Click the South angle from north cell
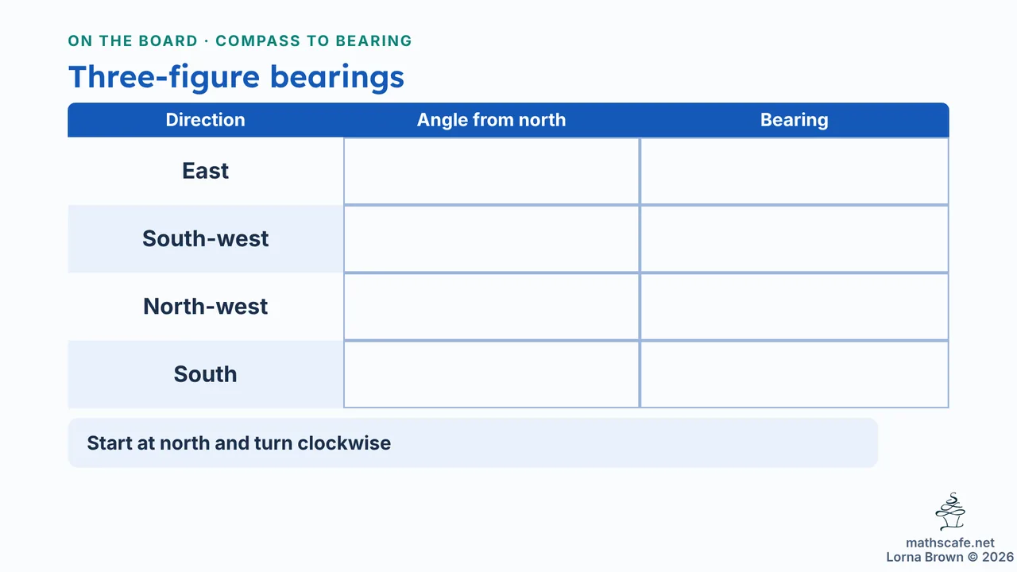This screenshot has width=1017, height=572. click(492, 374)
